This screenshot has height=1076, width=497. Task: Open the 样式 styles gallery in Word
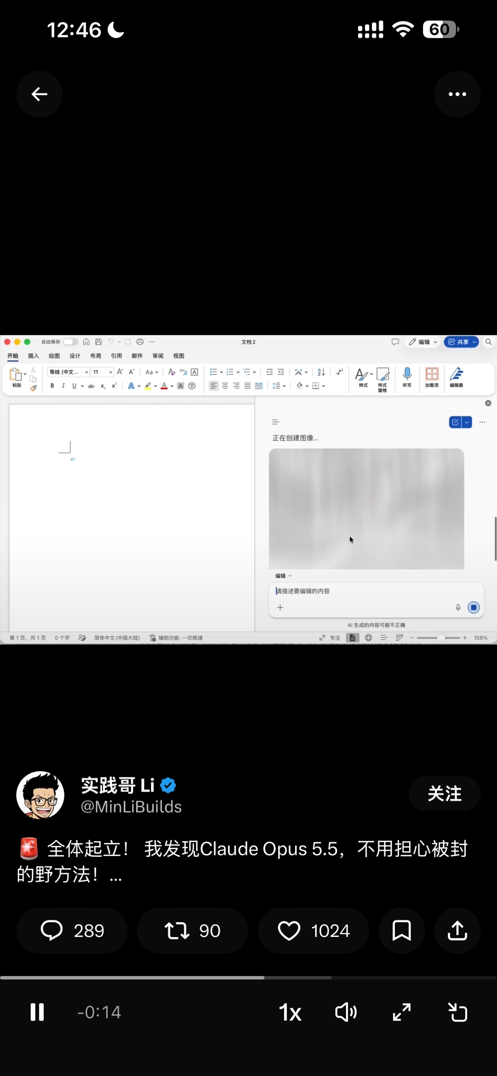coord(363,377)
